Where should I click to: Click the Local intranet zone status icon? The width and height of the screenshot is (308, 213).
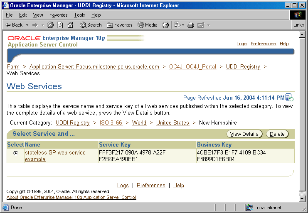click(249, 208)
